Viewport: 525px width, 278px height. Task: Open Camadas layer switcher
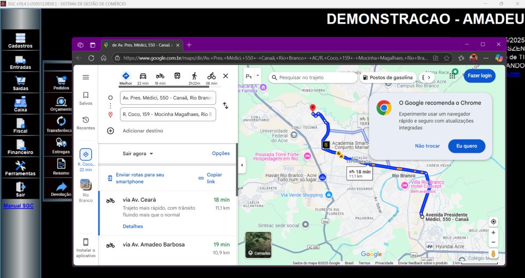[258, 245]
